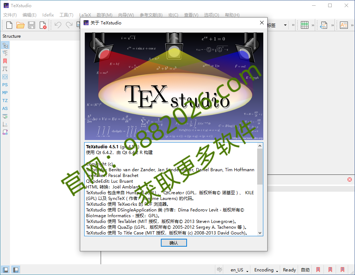Toggle the left side panel visibility
This screenshot has width=355, height=275.
coord(5,270)
